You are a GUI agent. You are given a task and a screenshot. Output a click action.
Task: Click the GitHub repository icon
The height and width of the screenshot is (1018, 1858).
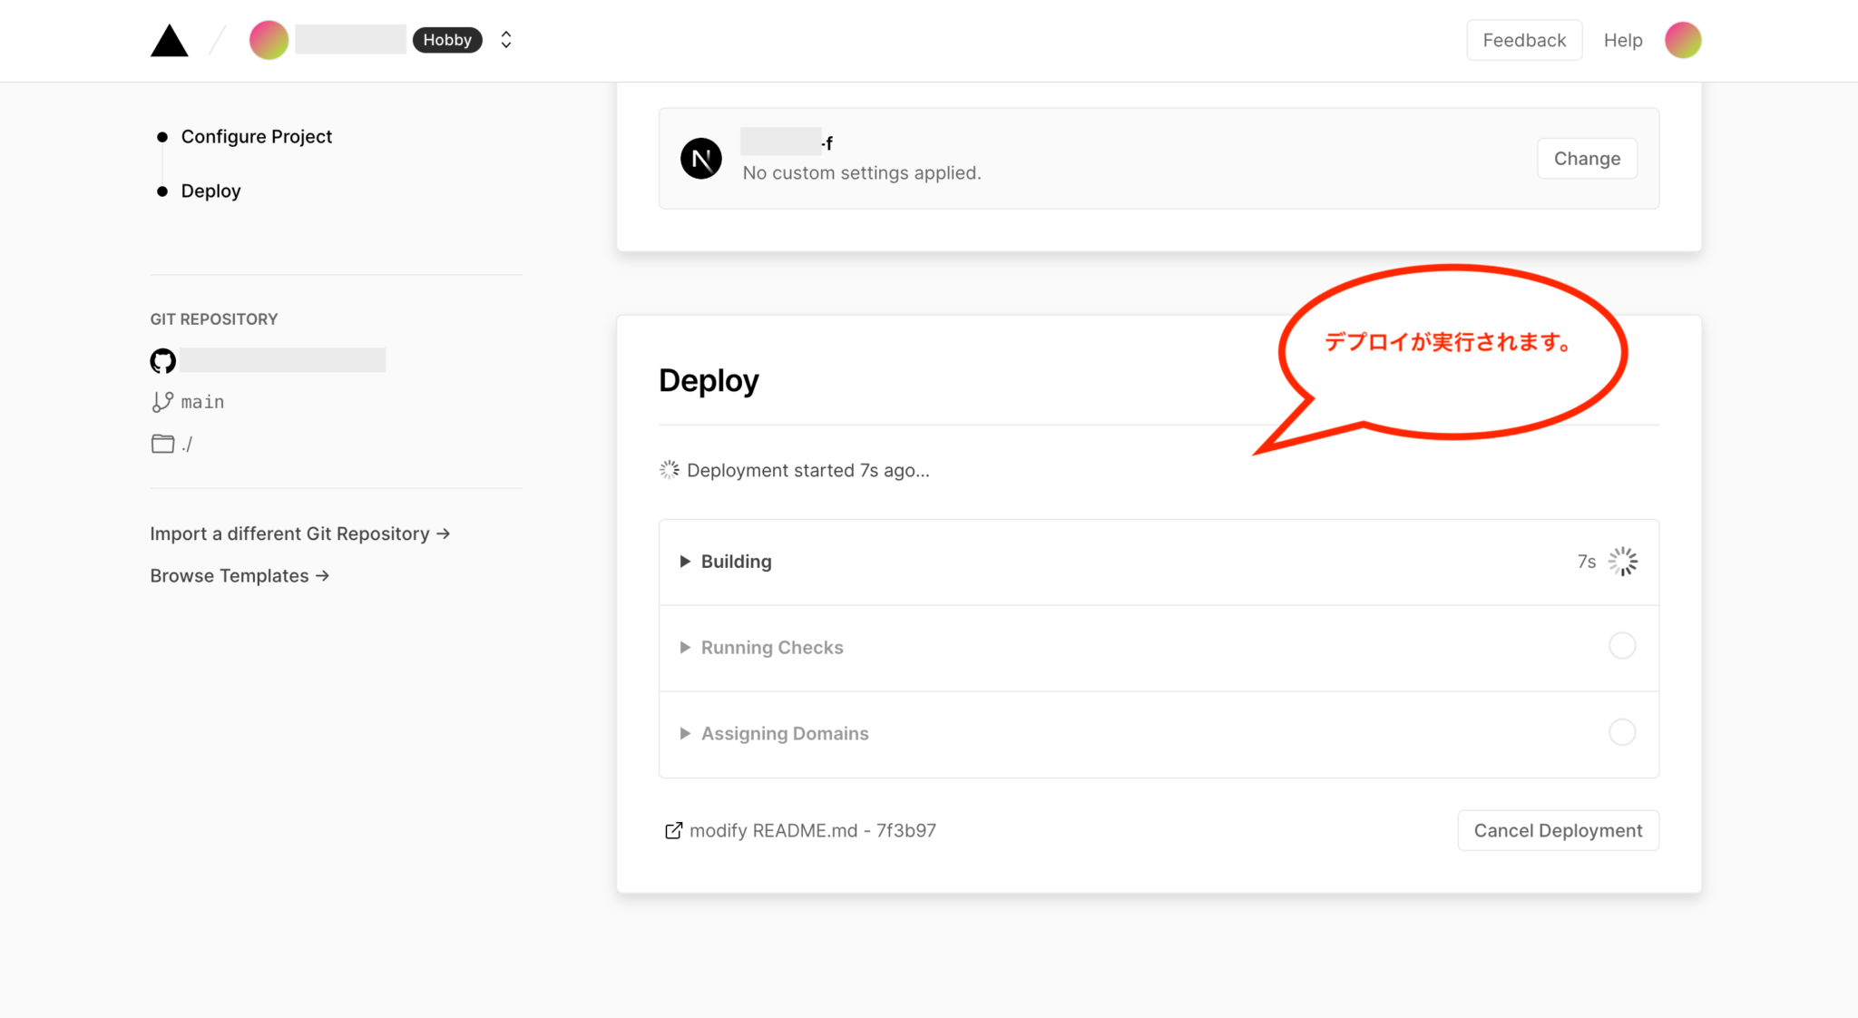coord(162,361)
